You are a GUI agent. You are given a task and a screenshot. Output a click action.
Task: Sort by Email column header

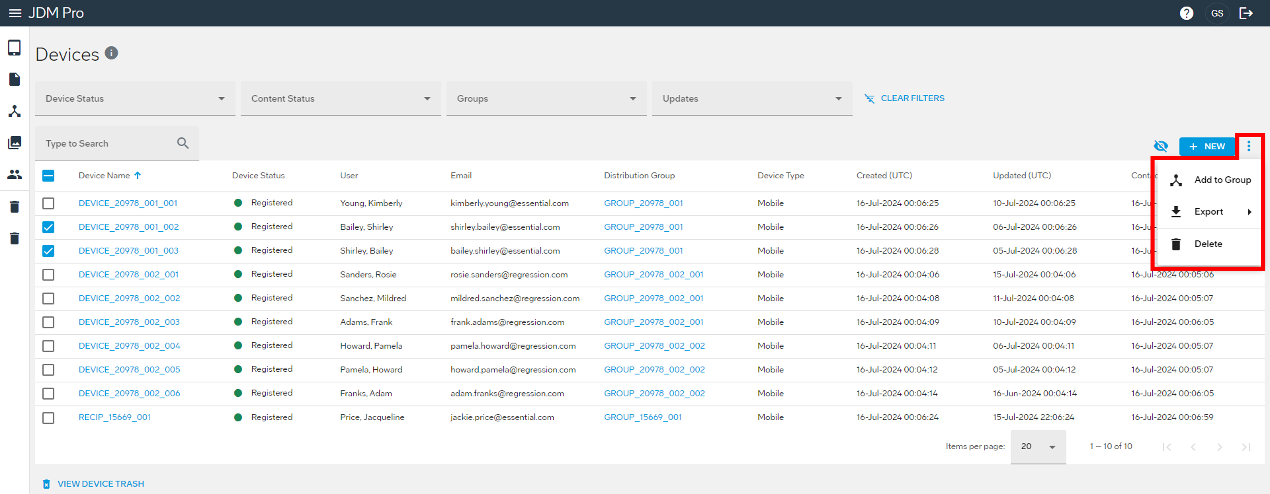pyautogui.click(x=460, y=175)
